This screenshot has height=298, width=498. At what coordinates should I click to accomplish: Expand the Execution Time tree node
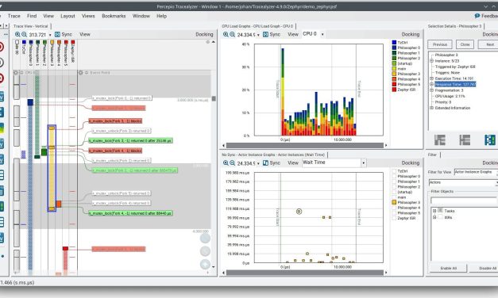click(x=431, y=78)
